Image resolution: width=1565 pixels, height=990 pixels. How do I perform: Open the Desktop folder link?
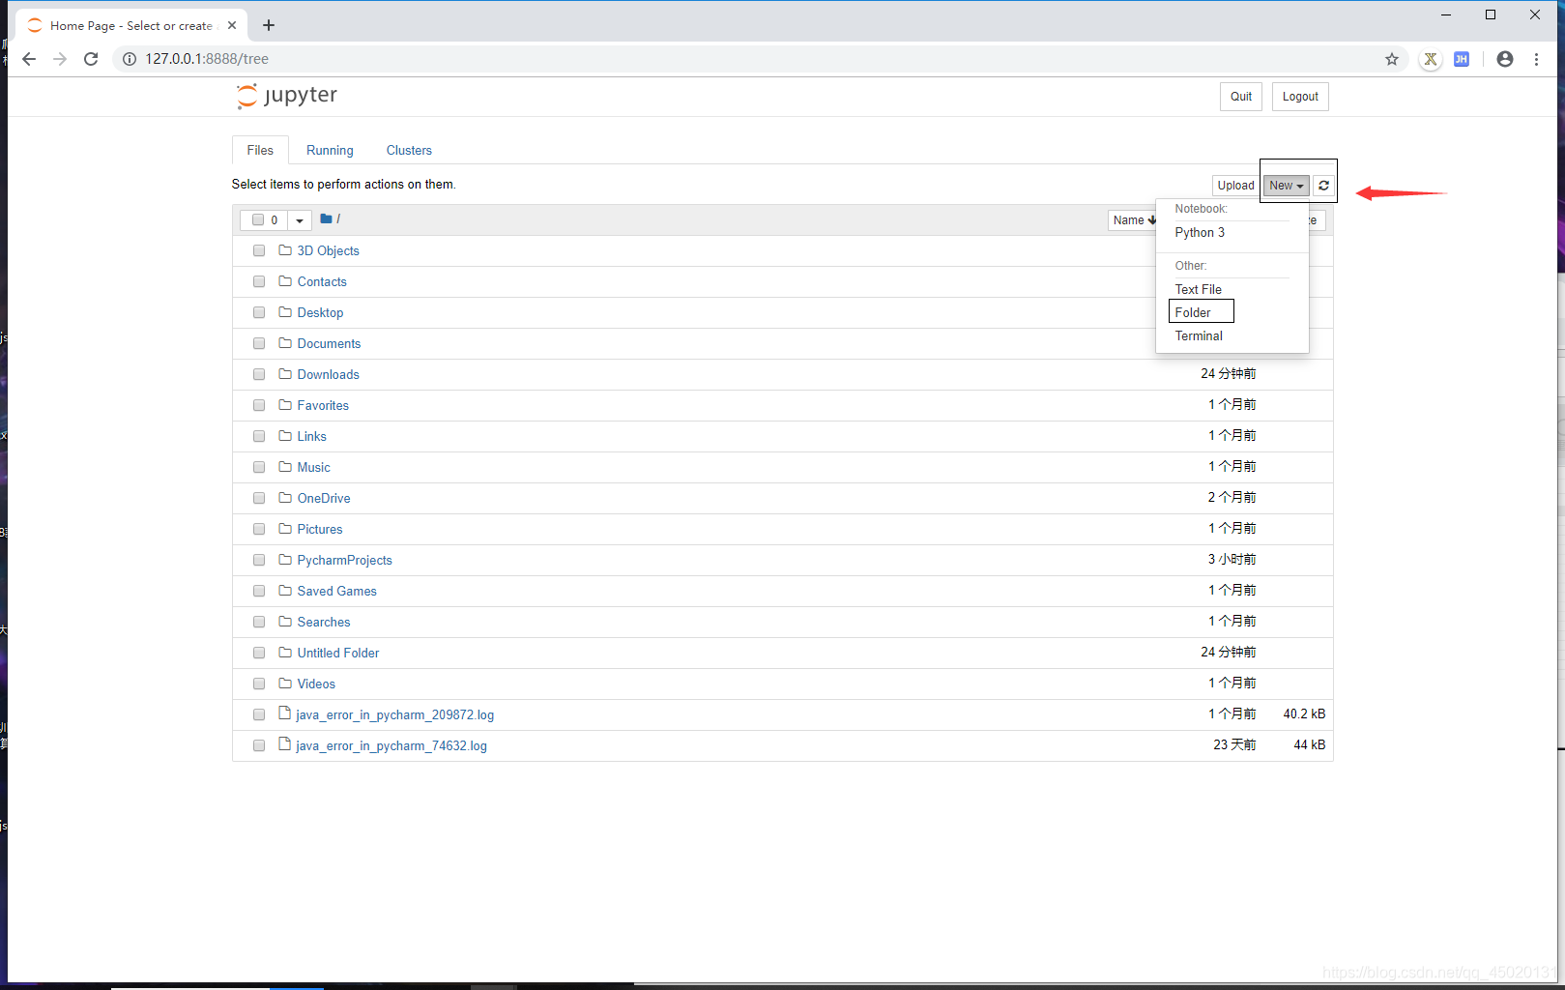pos(320,312)
